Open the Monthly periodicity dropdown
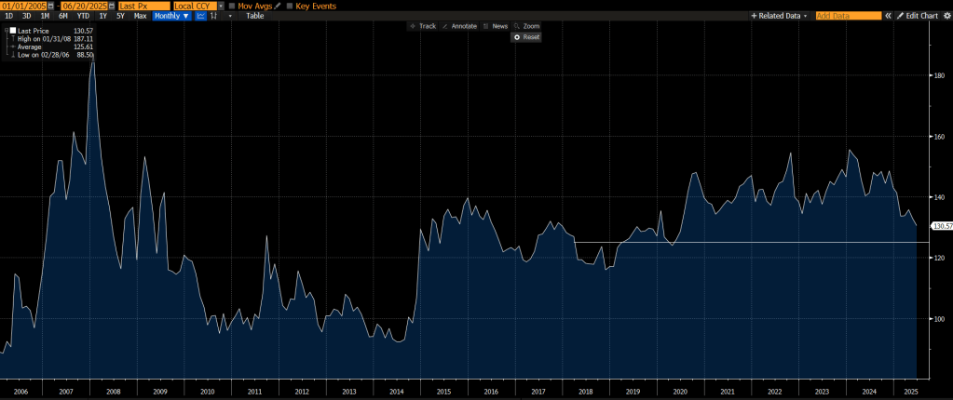 pos(171,16)
